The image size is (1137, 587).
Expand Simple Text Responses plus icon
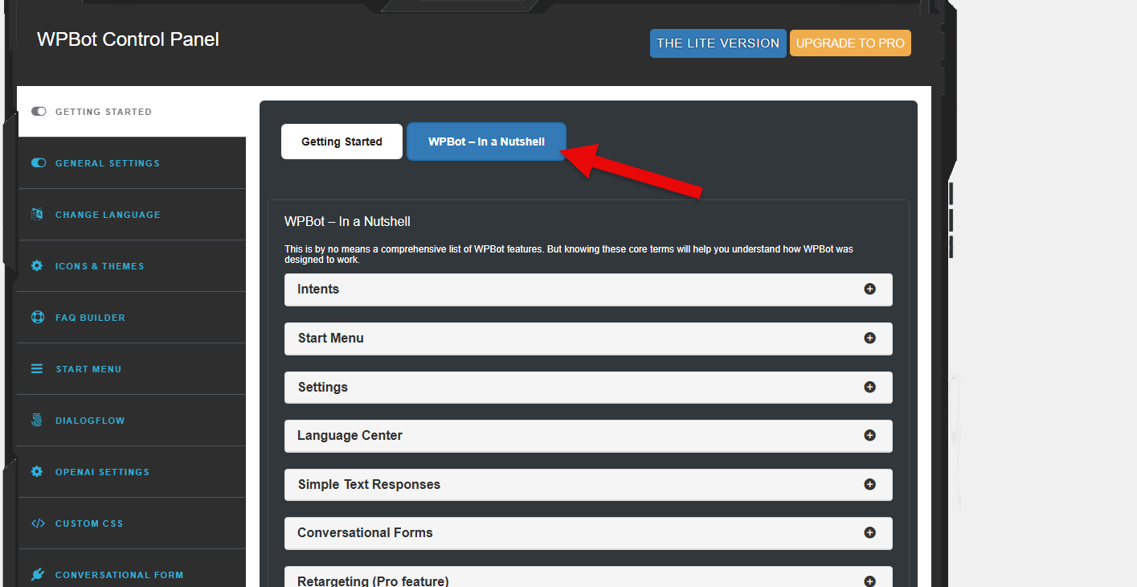[869, 484]
